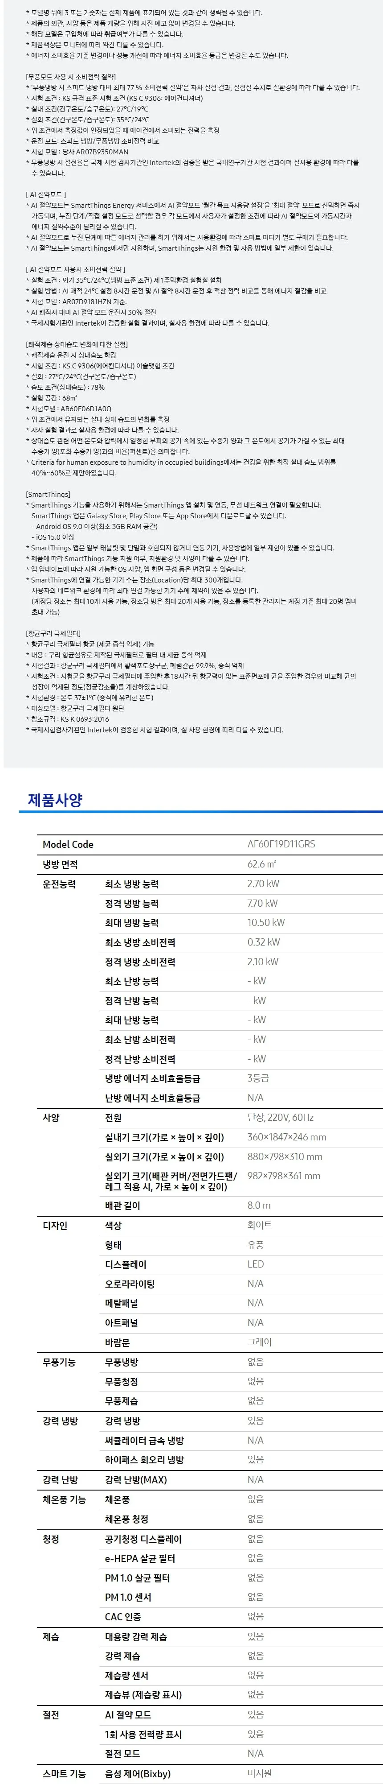383x1784 pixels.
Task: Click the '공기청정 디스플레이' label
Action: coord(144,1539)
